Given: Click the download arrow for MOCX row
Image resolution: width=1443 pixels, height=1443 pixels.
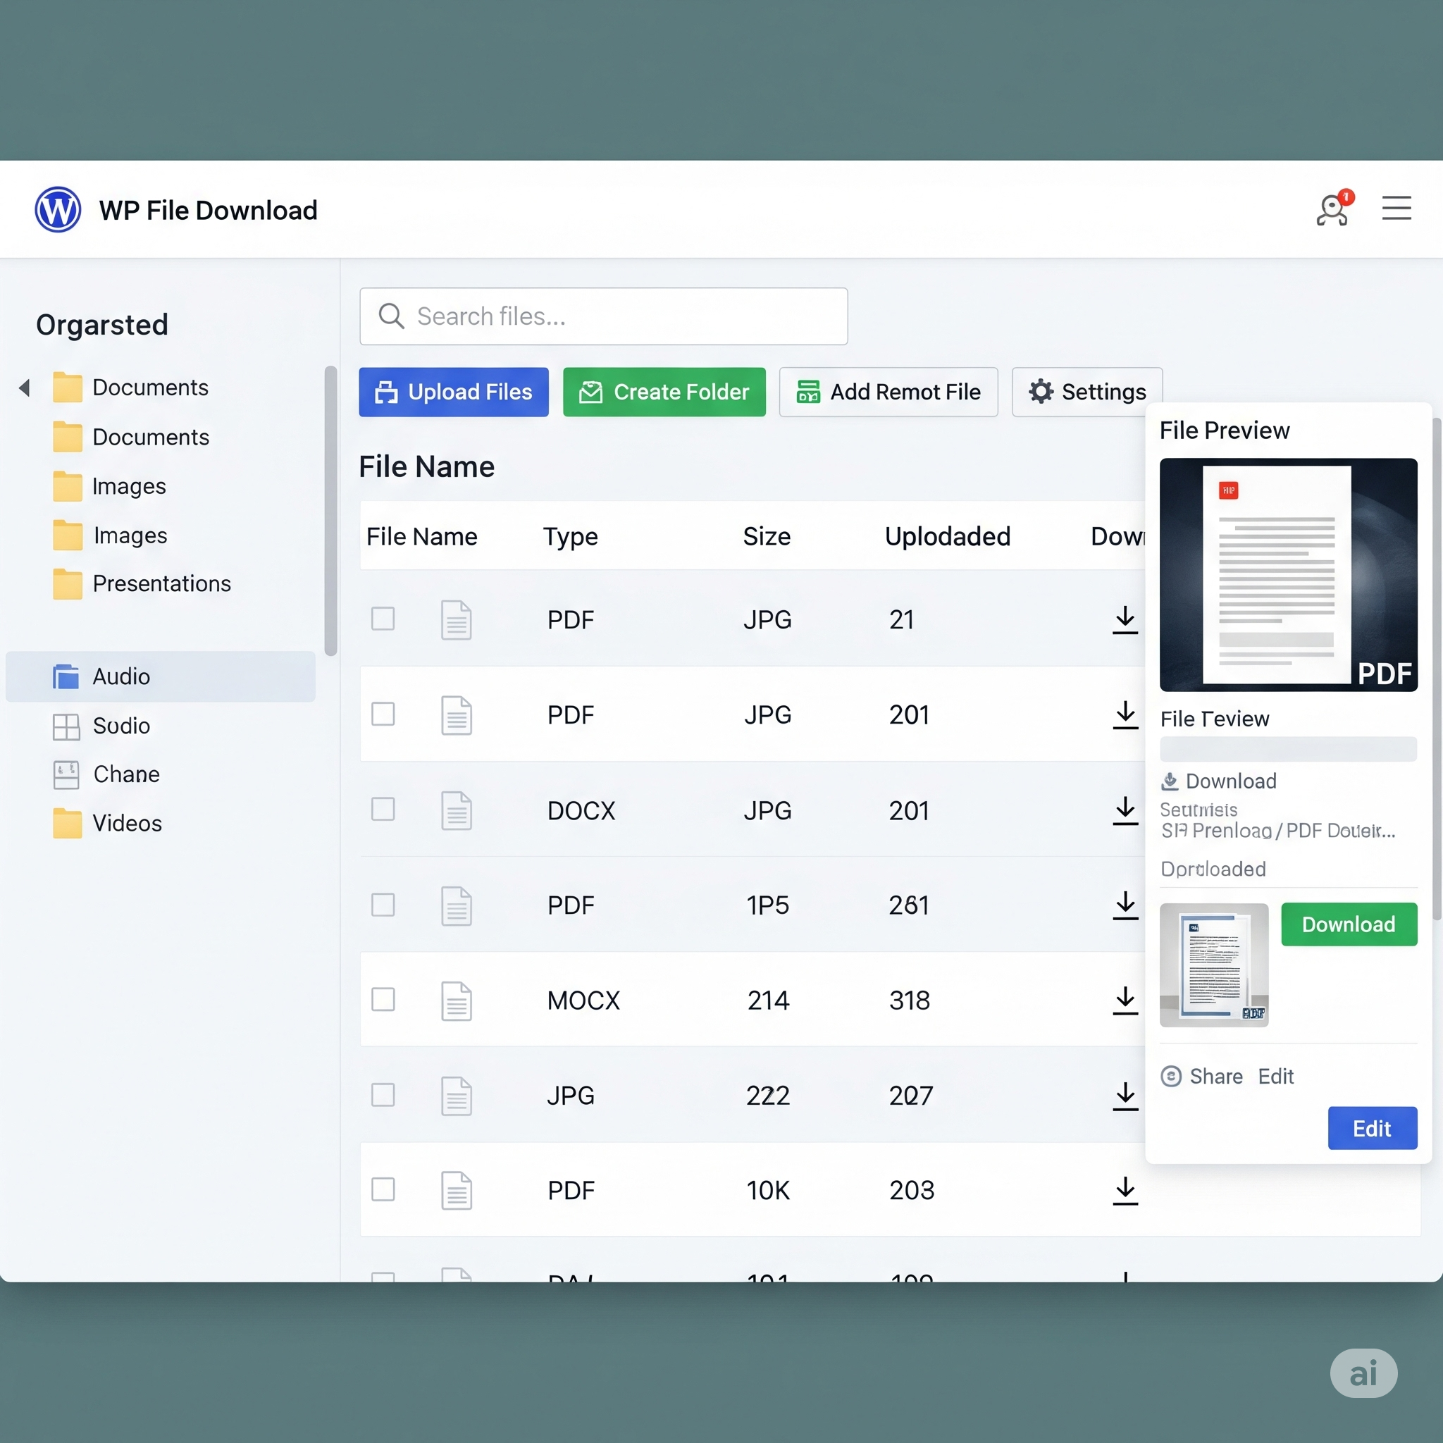Looking at the screenshot, I should [x=1125, y=1000].
